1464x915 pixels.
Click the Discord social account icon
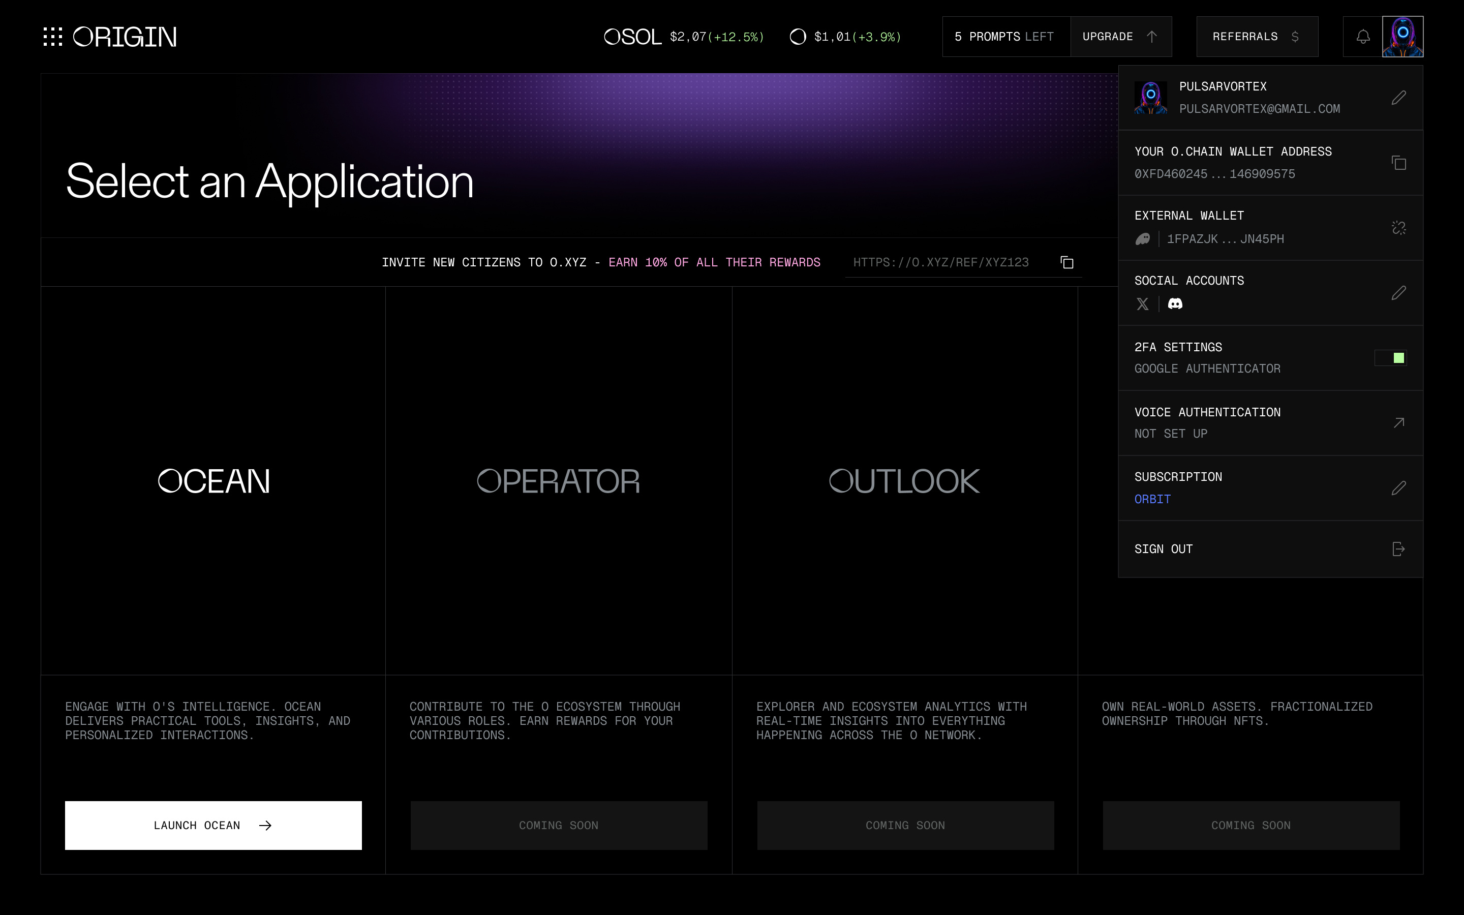(x=1175, y=304)
